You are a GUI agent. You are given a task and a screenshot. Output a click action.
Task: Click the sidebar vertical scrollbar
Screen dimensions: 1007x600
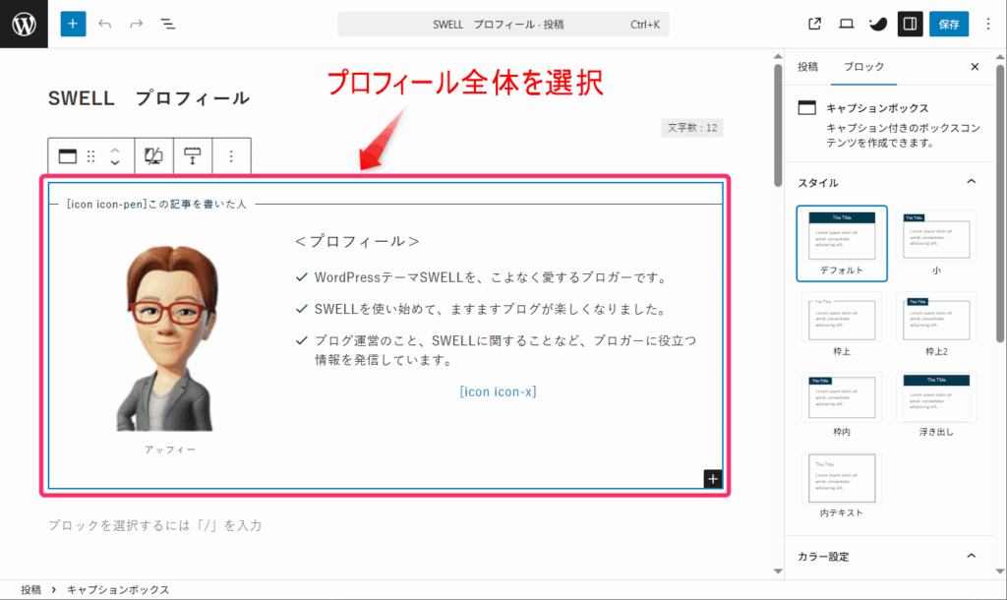click(x=1000, y=203)
